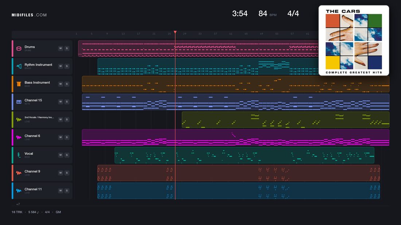Solo the Channel 11 track
The height and width of the screenshot is (225, 401).
pos(67,190)
